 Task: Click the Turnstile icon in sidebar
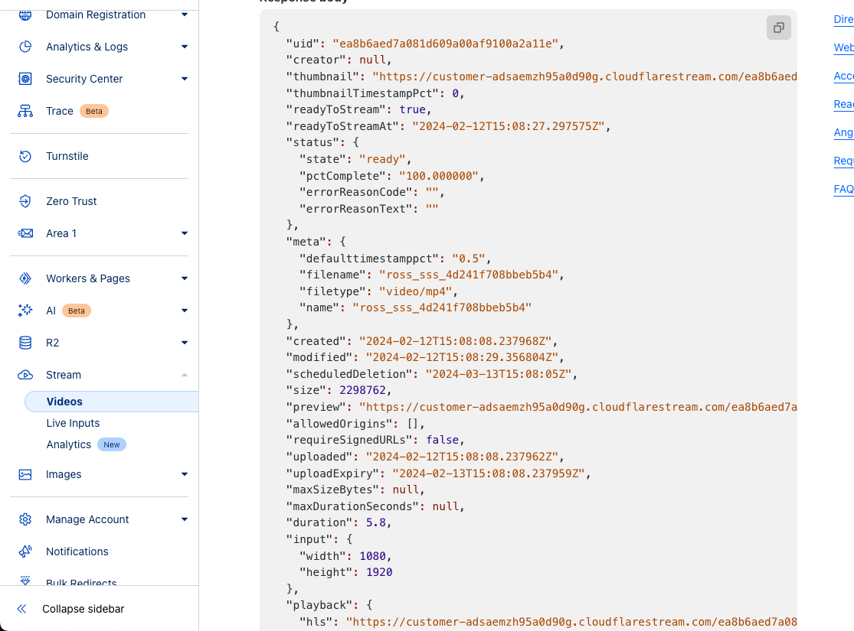point(25,156)
